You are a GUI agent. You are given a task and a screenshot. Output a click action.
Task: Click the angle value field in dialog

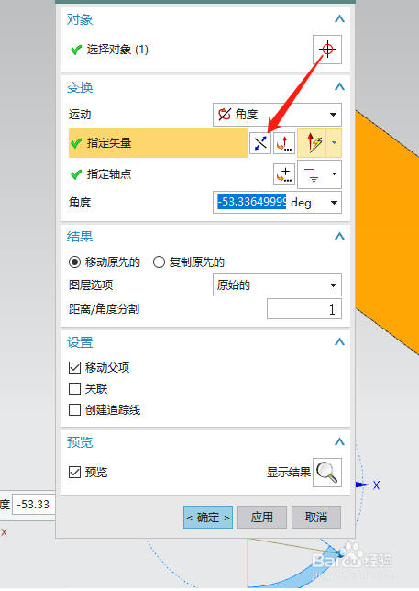(x=251, y=202)
